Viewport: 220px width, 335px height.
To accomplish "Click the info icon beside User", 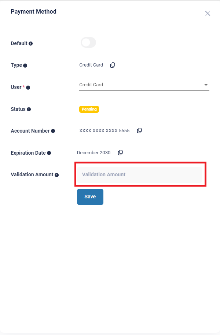I will (x=28, y=87).
